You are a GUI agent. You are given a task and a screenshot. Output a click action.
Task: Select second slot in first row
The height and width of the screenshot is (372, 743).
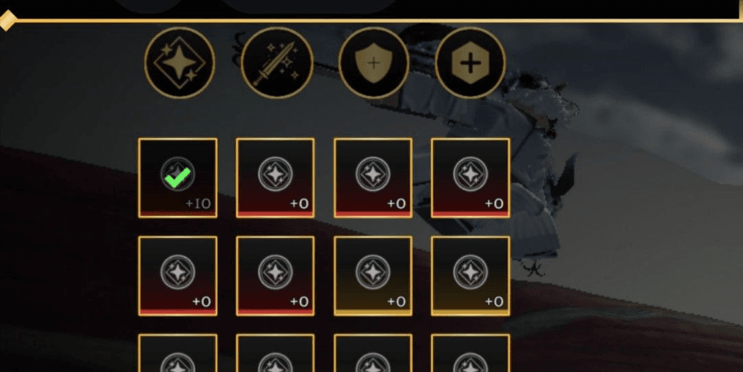275,178
